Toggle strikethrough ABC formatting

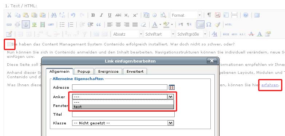point(118,15)
